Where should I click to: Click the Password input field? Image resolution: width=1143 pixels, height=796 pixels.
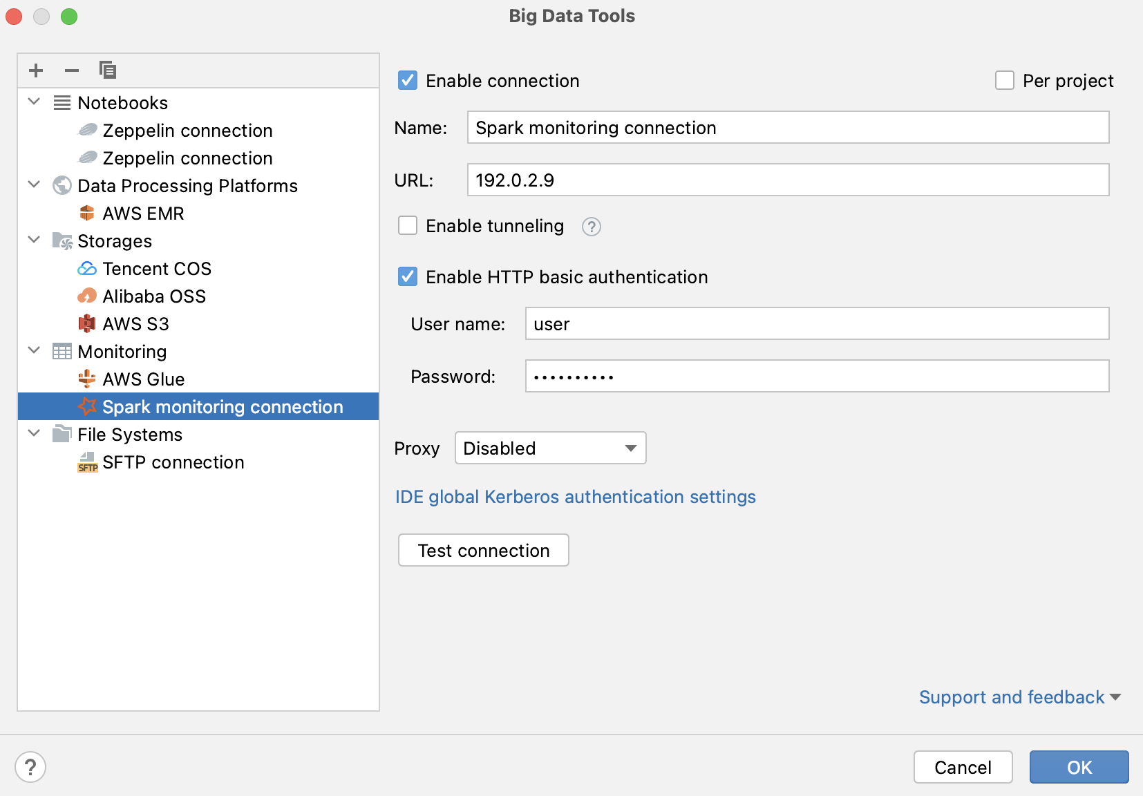click(817, 376)
